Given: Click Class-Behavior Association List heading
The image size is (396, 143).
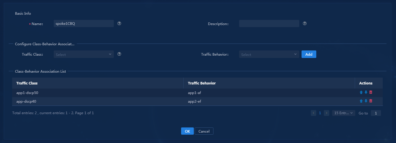Looking at the screenshot, I should click(x=40, y=71).
